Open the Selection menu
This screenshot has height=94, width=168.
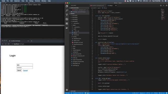[x=17, y=1]
